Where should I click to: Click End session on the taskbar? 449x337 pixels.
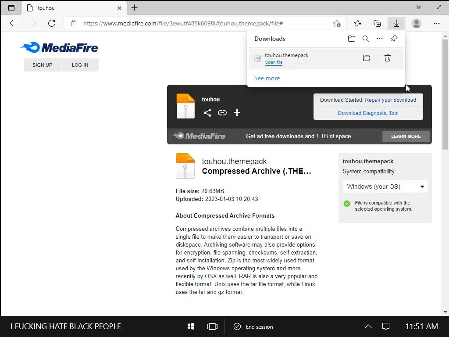pos(253,326)
